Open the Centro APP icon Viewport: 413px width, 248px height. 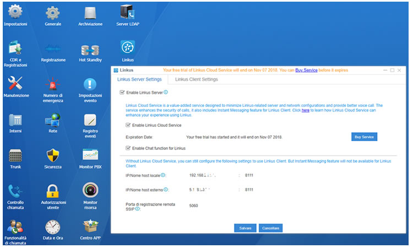[x=90, y=226]
